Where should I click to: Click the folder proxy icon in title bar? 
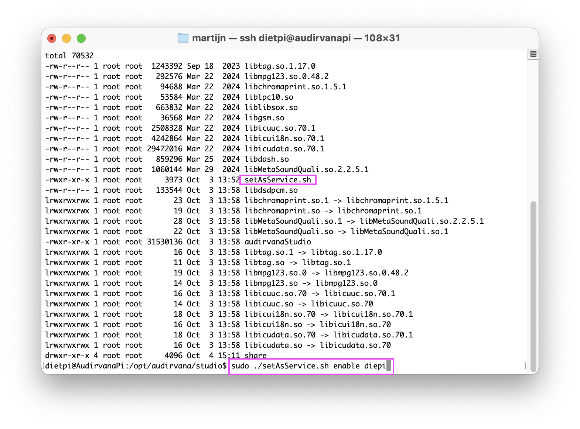pyautogui.click(x=183, y=38)
